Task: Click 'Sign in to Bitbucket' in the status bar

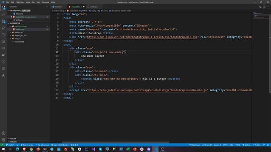Action: (x=60, y=145)
